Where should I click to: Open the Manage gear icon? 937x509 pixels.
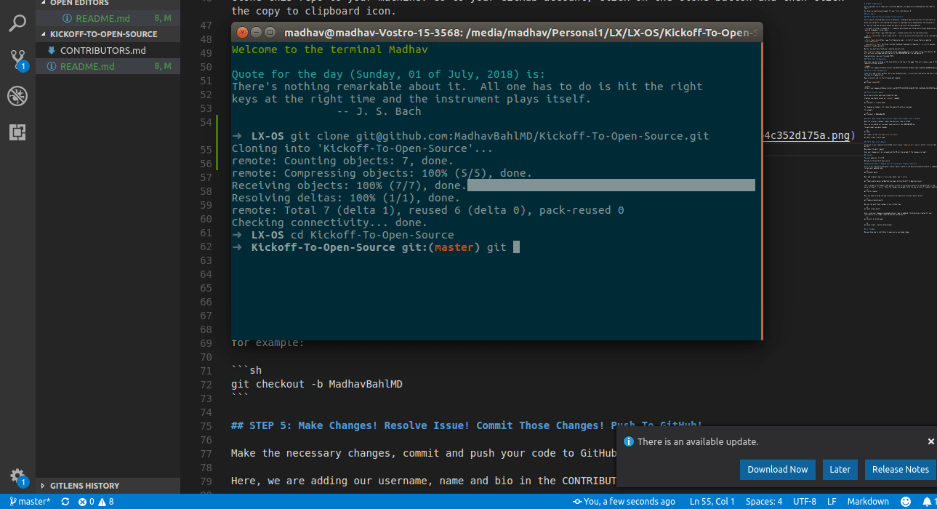click(17, 477)
